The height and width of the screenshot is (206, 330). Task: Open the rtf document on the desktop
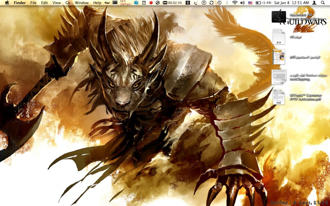[x=279, y=37]
